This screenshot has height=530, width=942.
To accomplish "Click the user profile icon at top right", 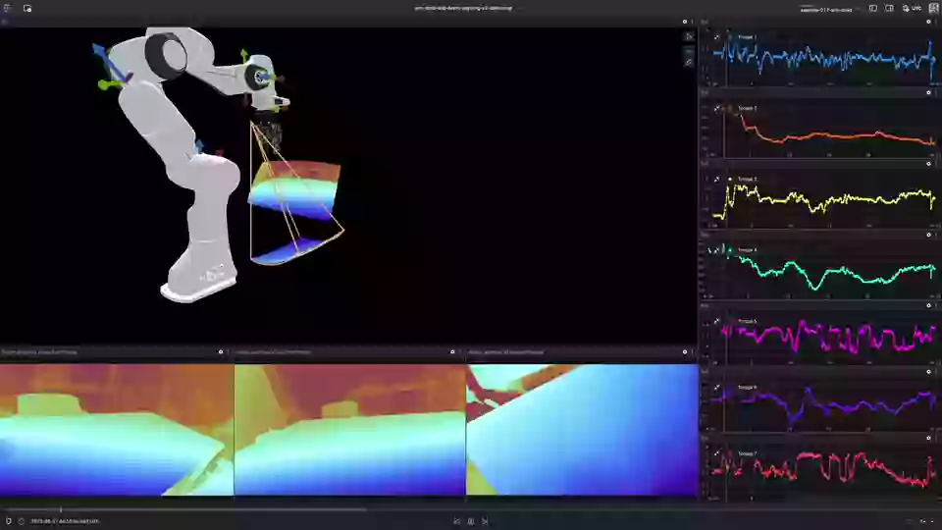I will pos(933,8).
